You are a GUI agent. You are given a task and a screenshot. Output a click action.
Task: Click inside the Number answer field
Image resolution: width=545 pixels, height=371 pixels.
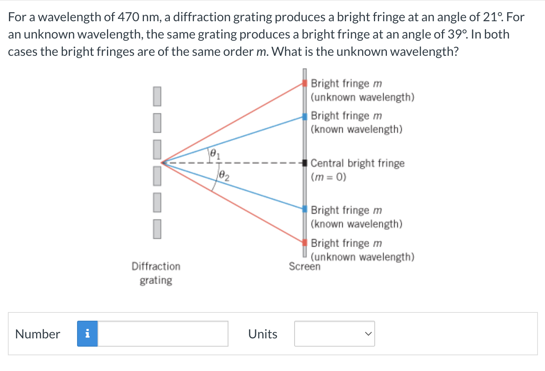[162, 334]
